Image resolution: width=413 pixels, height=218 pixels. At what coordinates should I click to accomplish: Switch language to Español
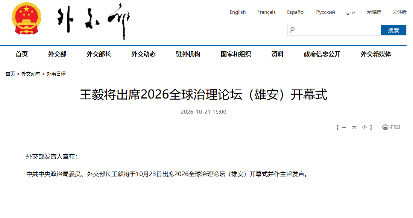coord(296,12)
